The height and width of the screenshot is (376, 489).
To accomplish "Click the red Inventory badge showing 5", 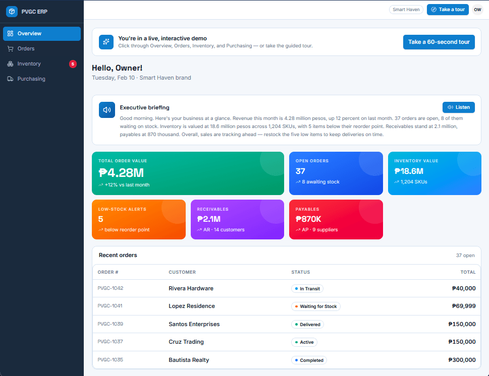I will [73, 64].
